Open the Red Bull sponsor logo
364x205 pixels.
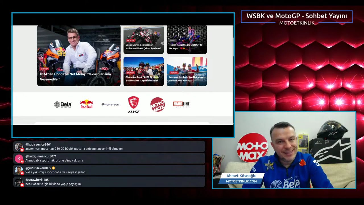(x=86, y=104)
